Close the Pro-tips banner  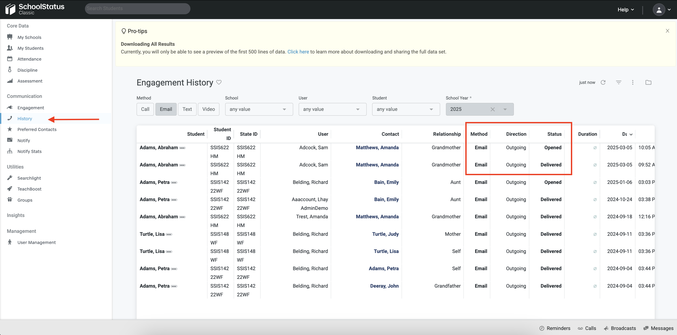tap(667, 31)
